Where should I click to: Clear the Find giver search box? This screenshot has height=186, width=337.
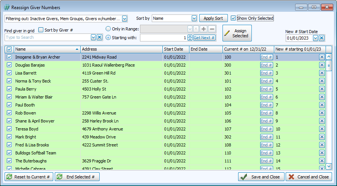[99, 37]
